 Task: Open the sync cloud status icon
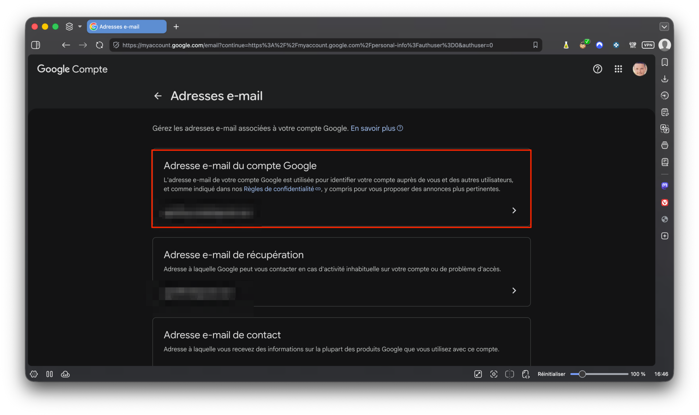click(65, 374)
